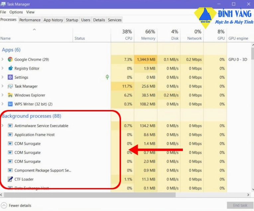Image resolution: width=254 pixels, height=211 pixels.
Task: Sort by the Disk column header
Action: tap(169, 35)
